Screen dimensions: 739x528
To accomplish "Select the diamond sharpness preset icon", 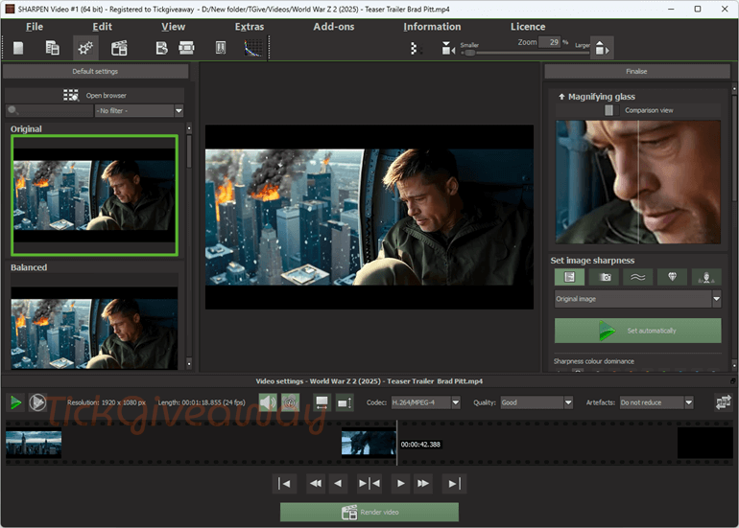I will [672, 277].
